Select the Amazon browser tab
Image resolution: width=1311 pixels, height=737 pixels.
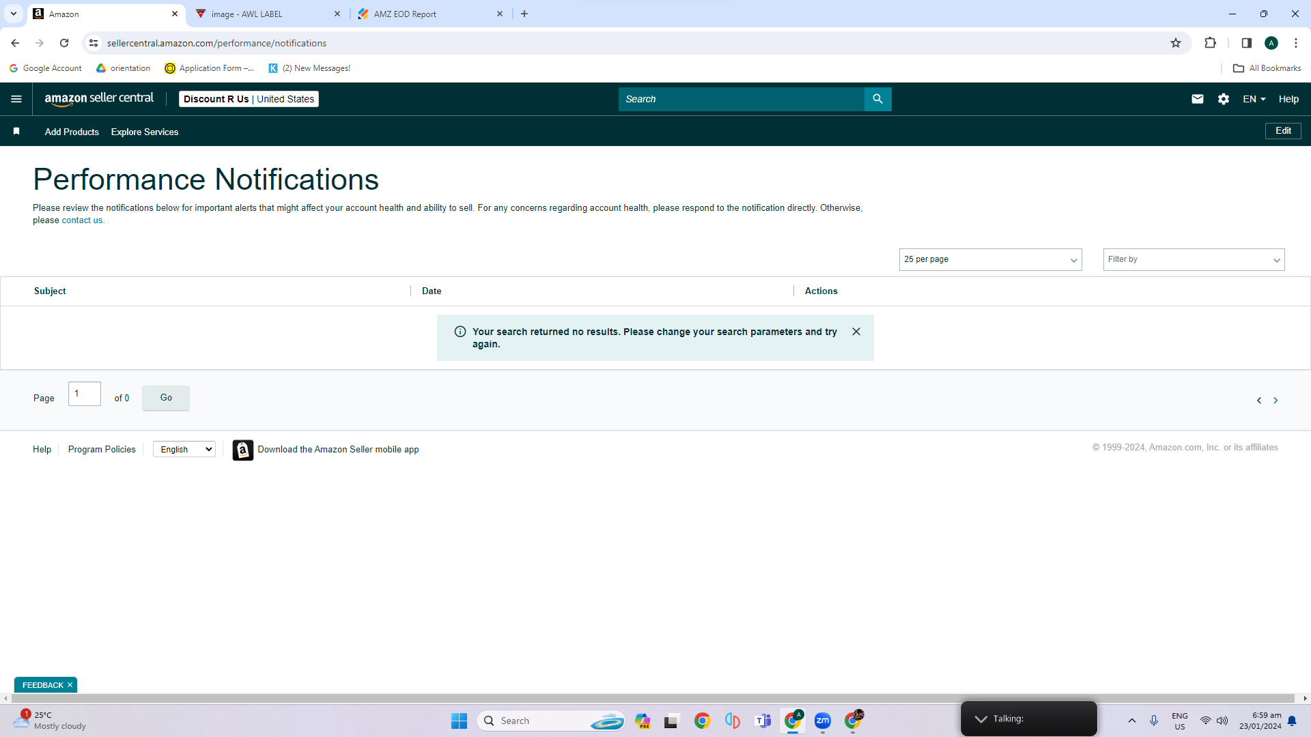[x=106, y=14]
